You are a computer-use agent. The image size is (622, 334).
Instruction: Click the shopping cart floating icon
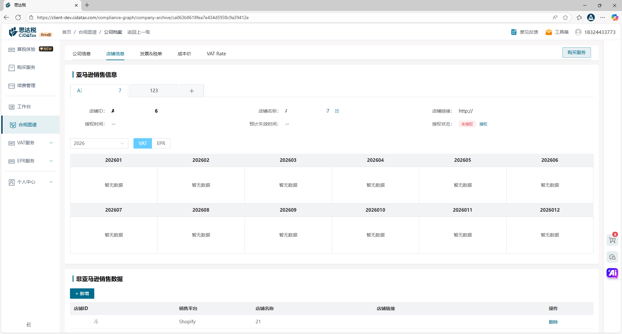point(612,240)
